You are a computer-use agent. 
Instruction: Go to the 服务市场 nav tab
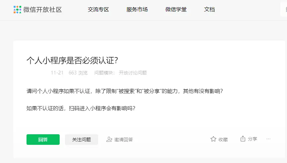[137, 10]
